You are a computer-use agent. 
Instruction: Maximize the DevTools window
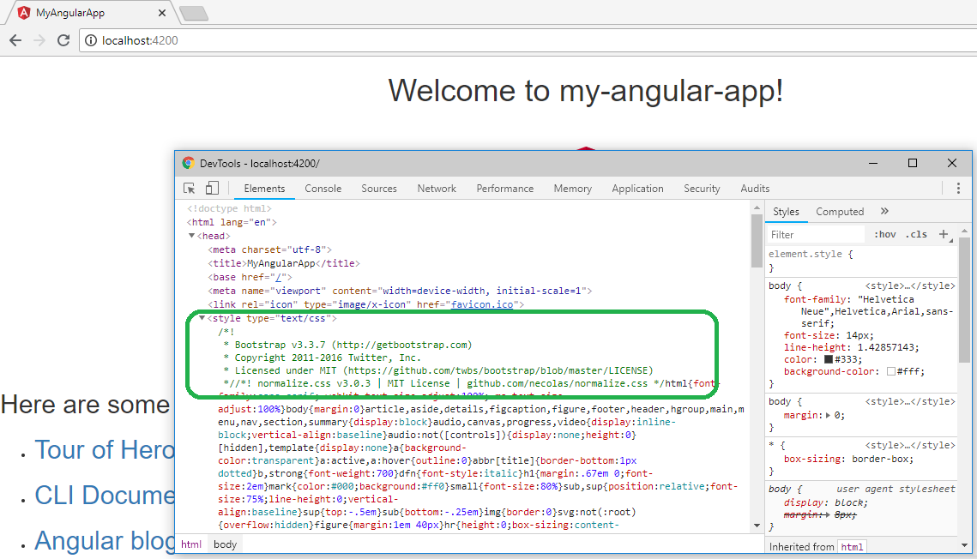[x=912, y=163]
